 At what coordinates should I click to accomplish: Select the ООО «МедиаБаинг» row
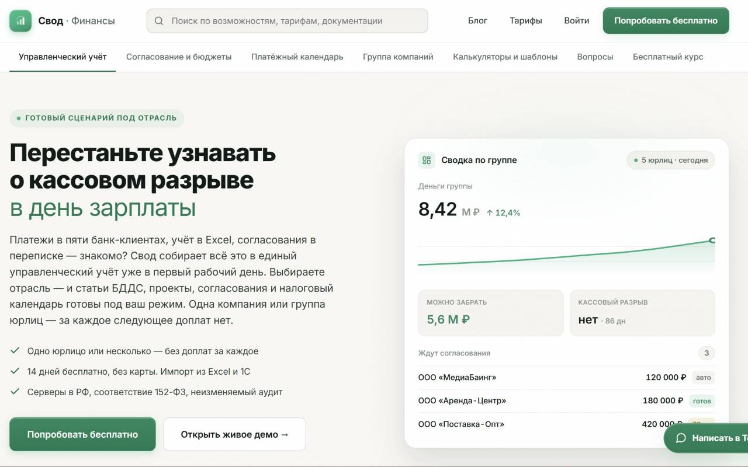tap(566, 378)
